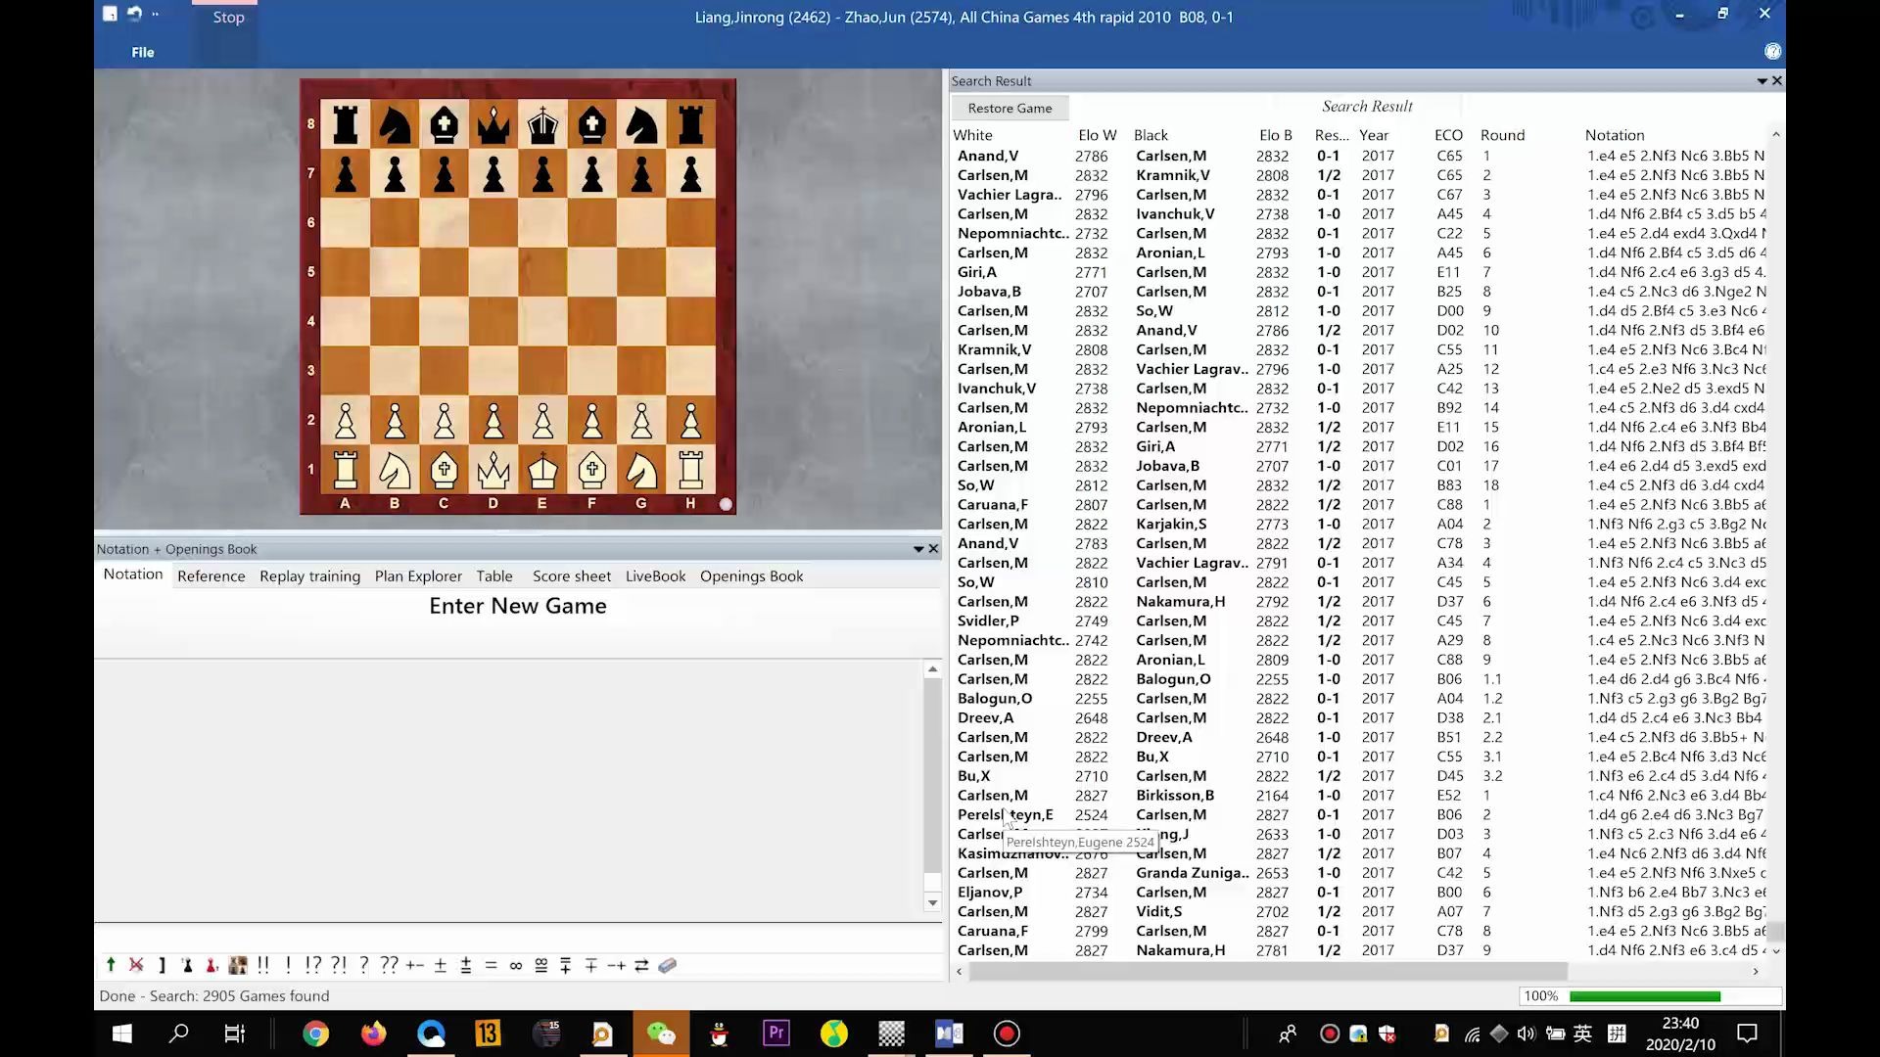Open the Notation pane dropdown arrow
Viewport: 1880px width, 1057px height.
(x=918, y=549)
